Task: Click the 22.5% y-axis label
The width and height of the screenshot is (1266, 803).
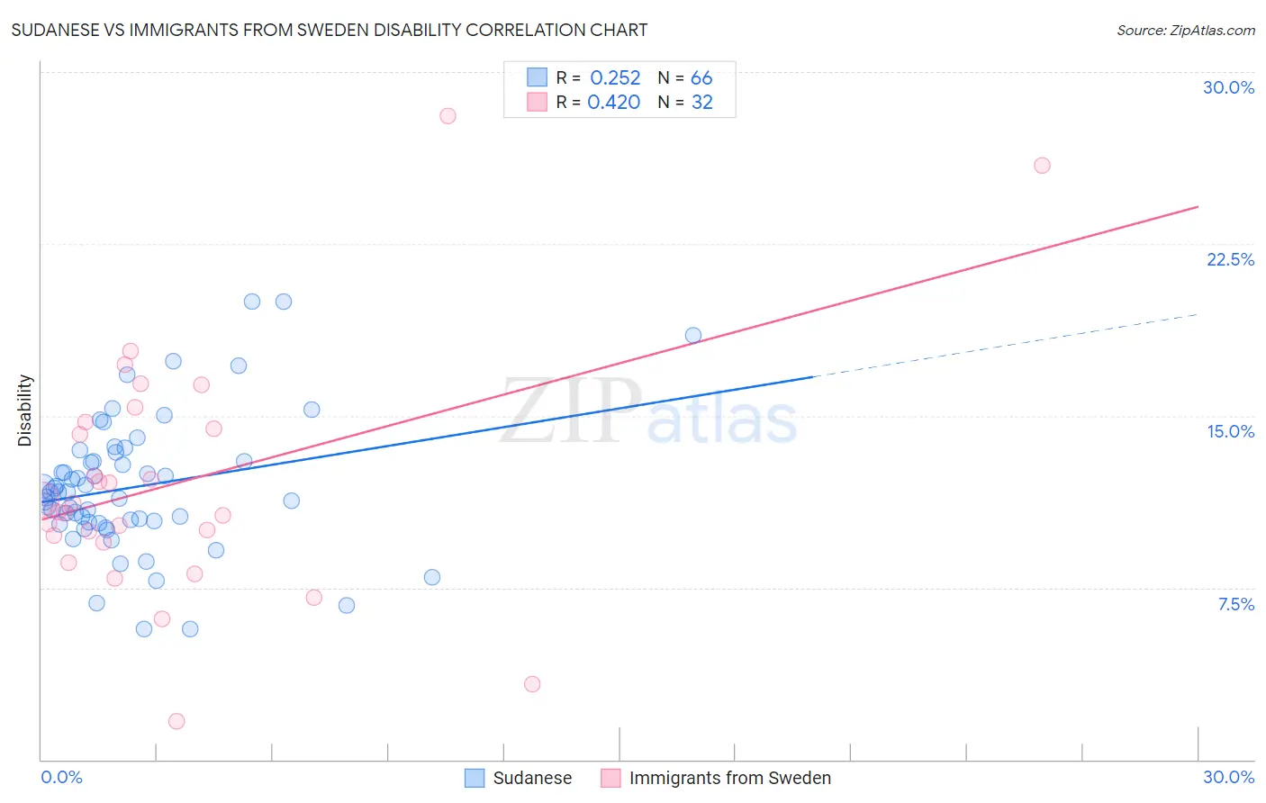Action: [x=1230, y=259]
